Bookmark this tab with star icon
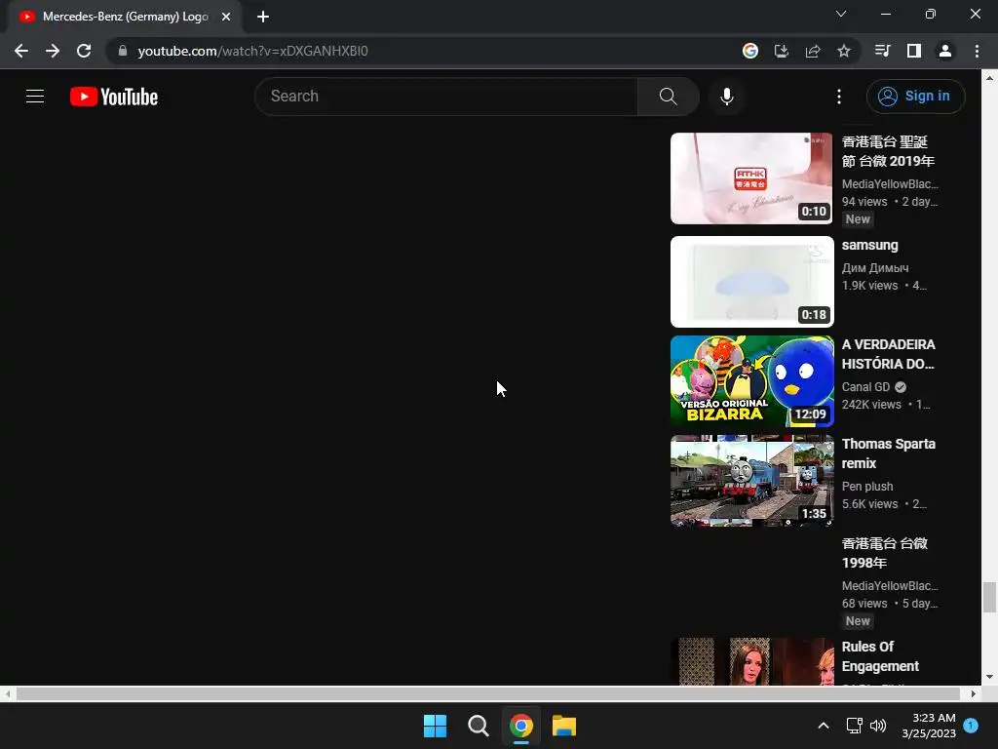998x749 pixels. pos(844,51)
